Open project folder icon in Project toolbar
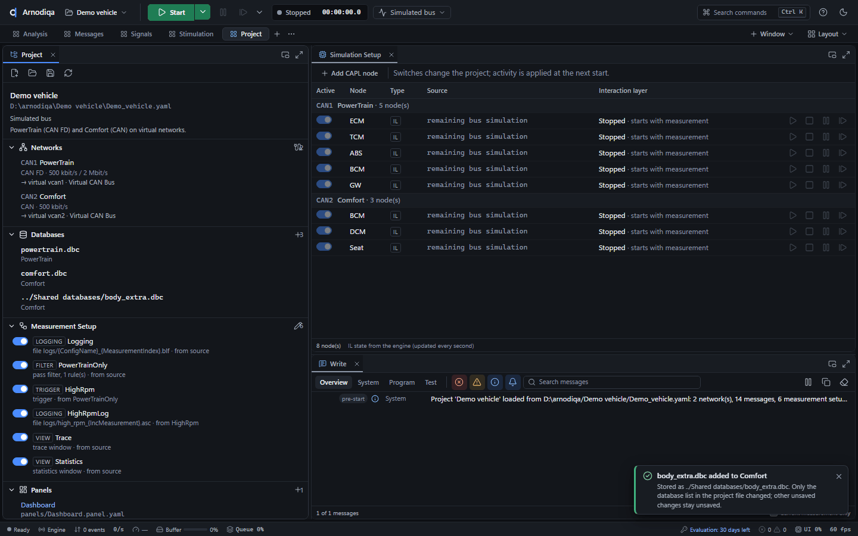The image size is (858, 536). (x=32, y=73)
